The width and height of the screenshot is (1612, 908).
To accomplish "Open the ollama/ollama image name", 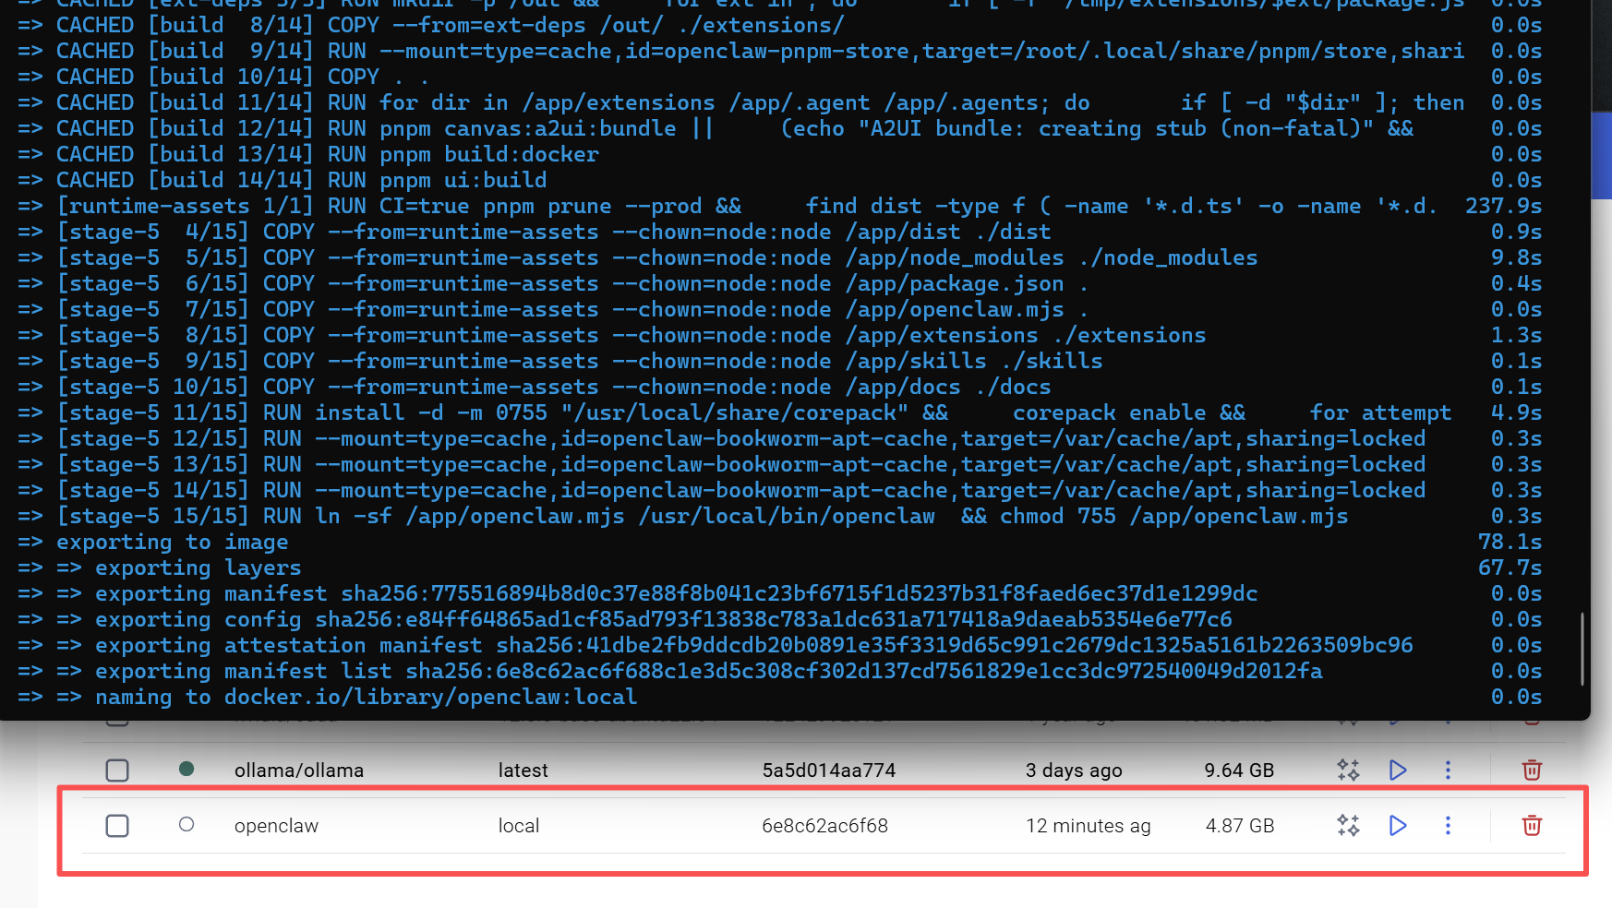I will coord(299,771).
